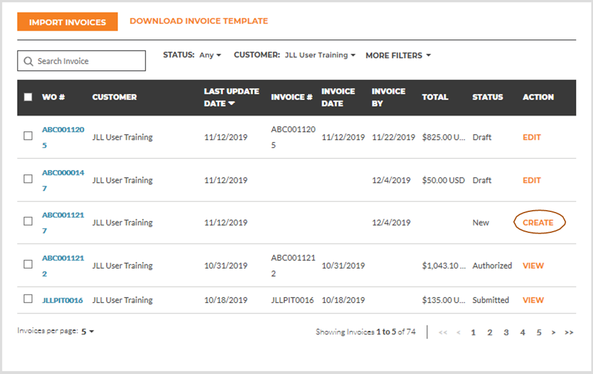593x374 pixels.
Task: Sort by Last Update Date column
Action: (x=231, y=97)
